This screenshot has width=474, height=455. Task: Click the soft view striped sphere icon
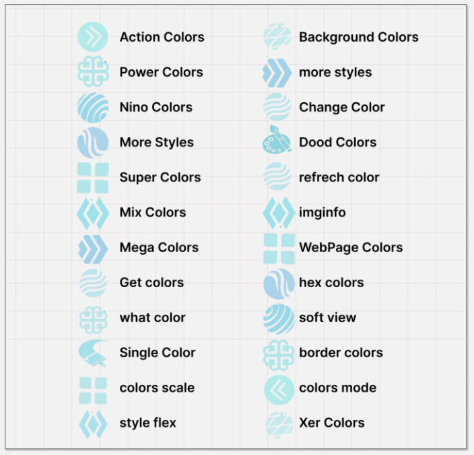point(278,318)
